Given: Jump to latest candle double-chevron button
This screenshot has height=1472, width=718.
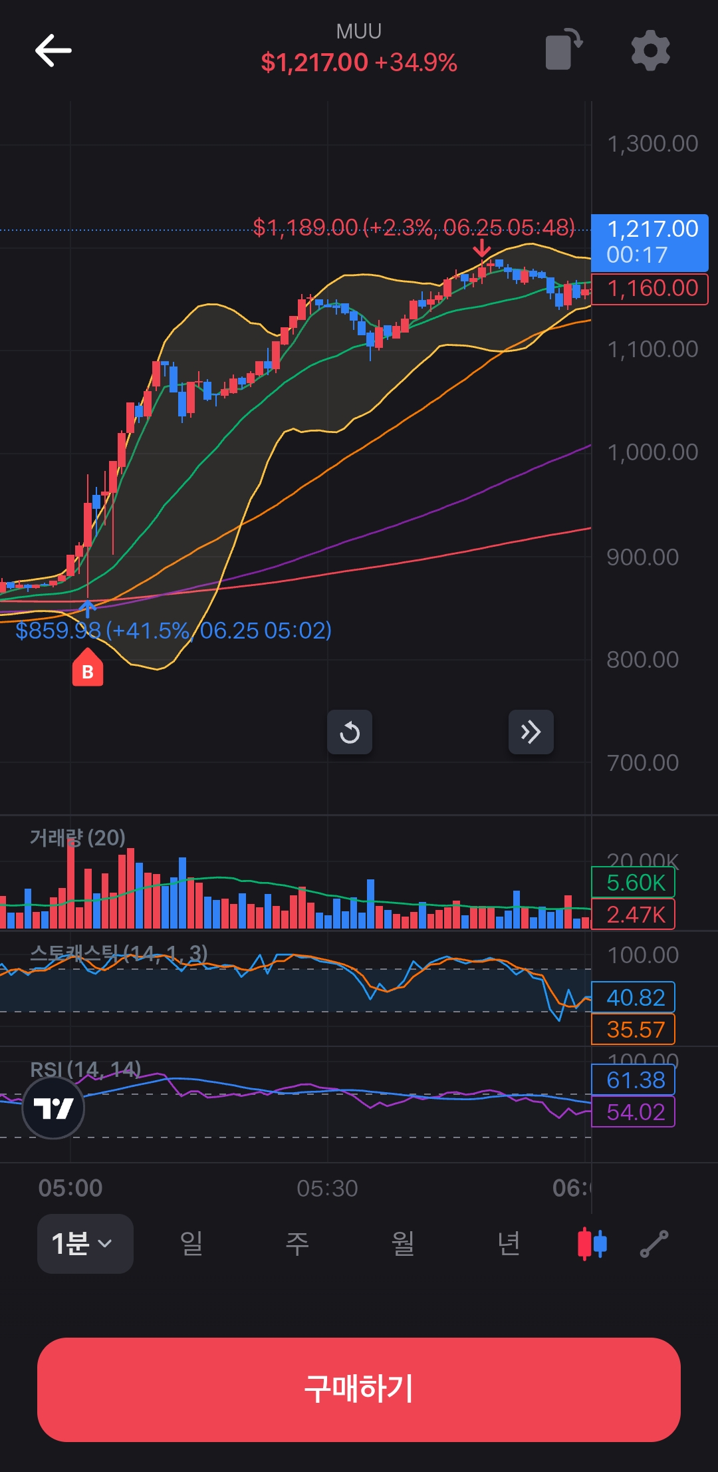Looking at the screenshot, I should (531, 732).
